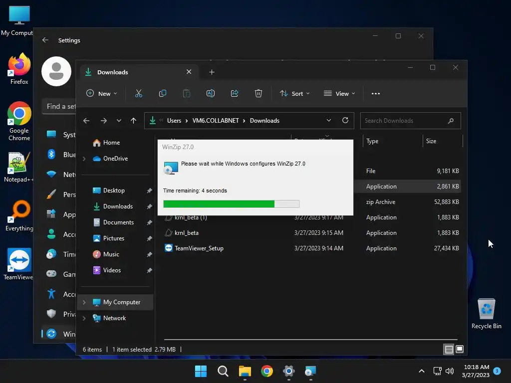Viewport: 511px width, 383px height.
Task: Open Firefox desktop shortcut
Action: (19, 69)
